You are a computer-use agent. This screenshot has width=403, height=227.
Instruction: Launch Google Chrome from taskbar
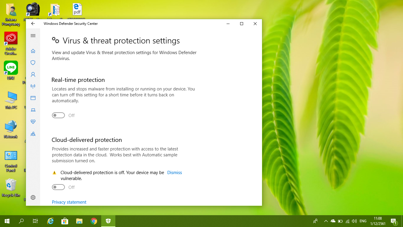(x=94, y=221)
